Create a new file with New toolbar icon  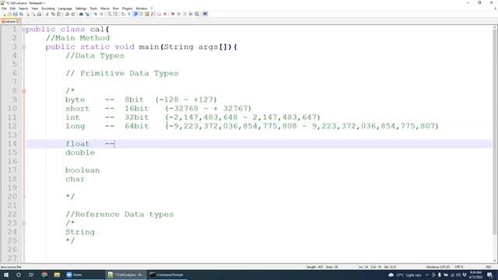click(x=4, y=14)
